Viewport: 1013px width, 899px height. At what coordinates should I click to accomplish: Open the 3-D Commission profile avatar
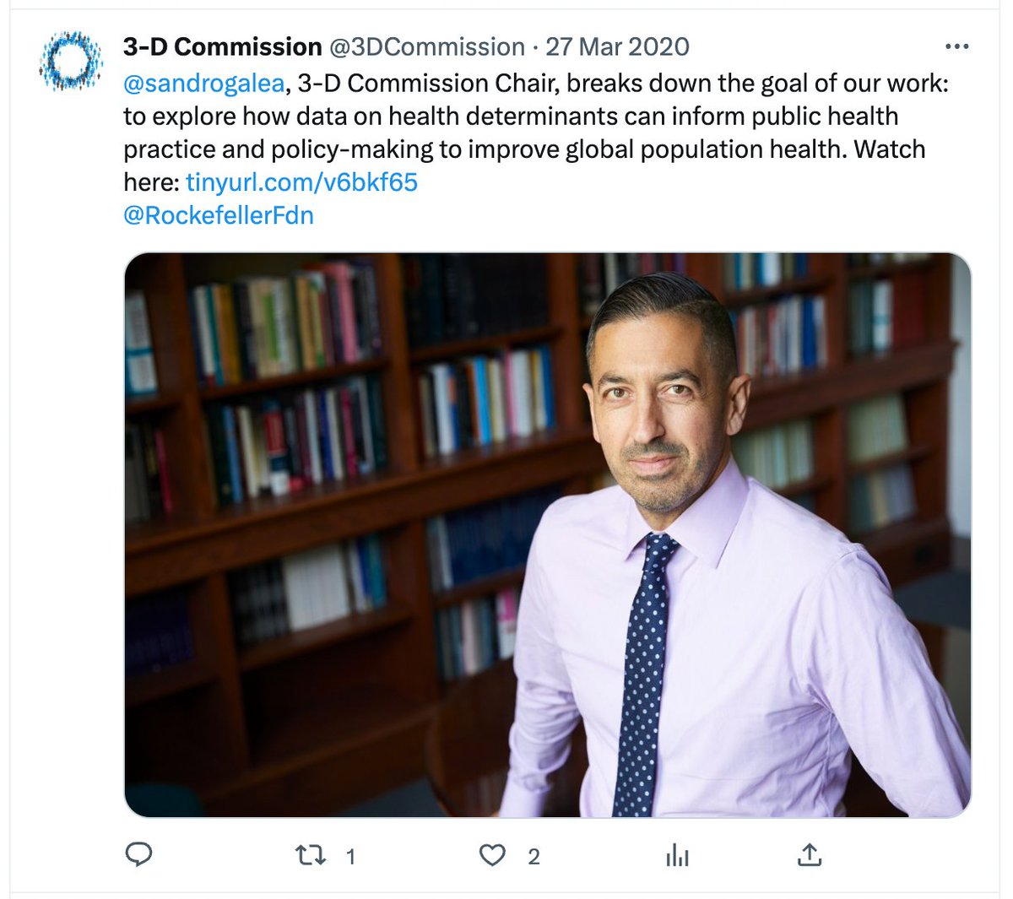tap(70, 60)
